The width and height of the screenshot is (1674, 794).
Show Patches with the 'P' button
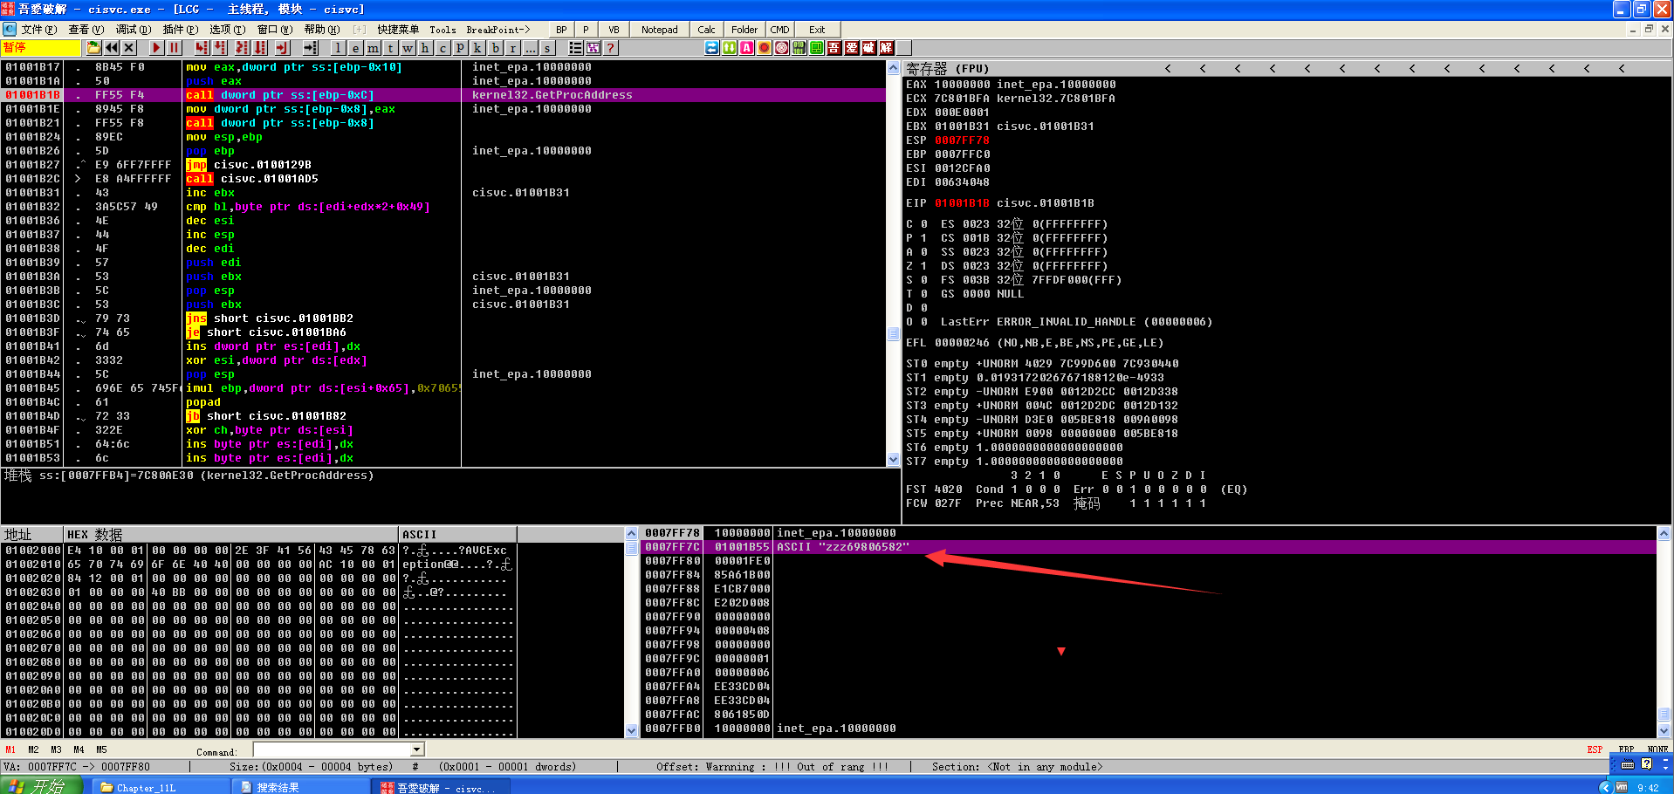point(460,47)
